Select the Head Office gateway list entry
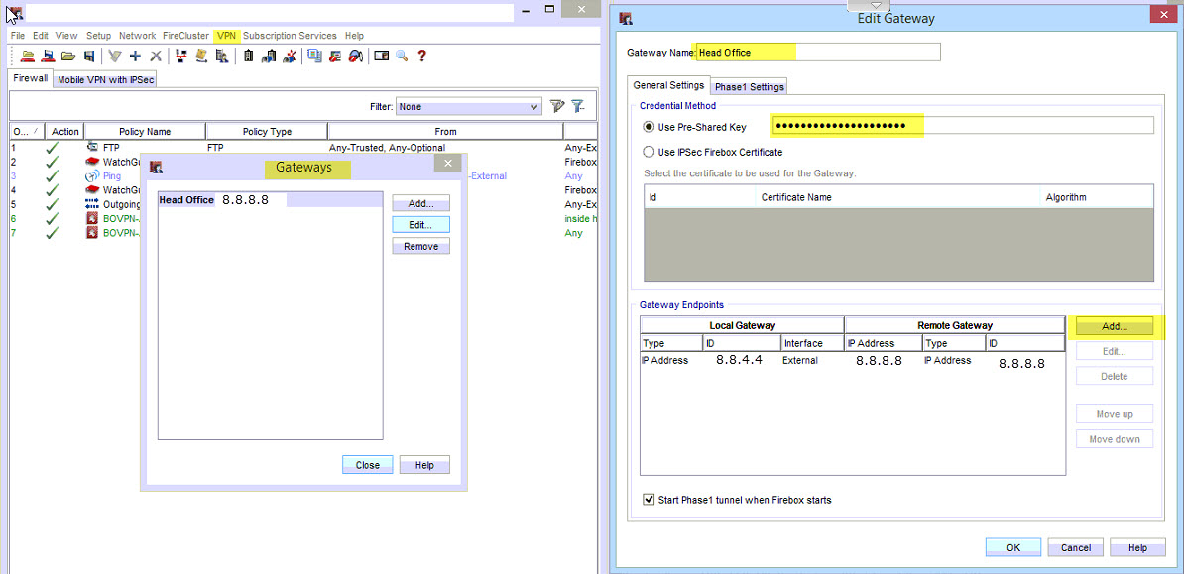The width and height of the screenshot is (1184, 574). [x=270, y=200]
